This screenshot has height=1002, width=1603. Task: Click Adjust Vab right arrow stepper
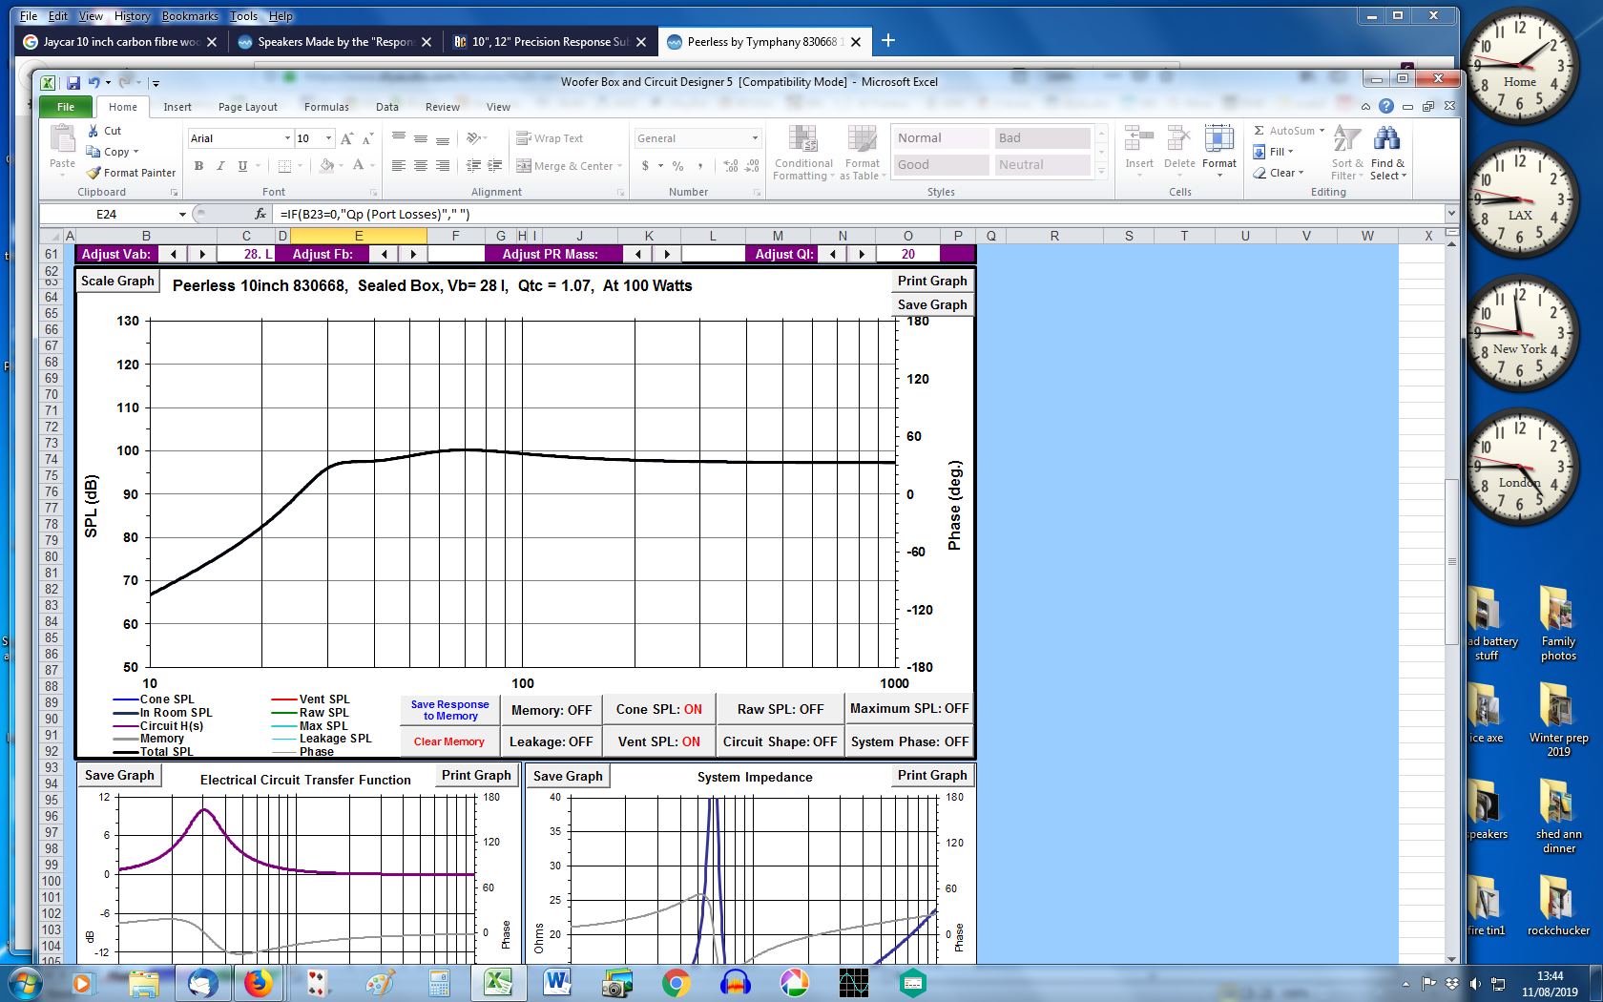point(202,254)
